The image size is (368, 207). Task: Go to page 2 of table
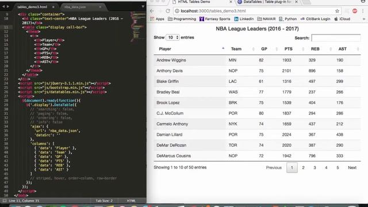coord(303,167)
